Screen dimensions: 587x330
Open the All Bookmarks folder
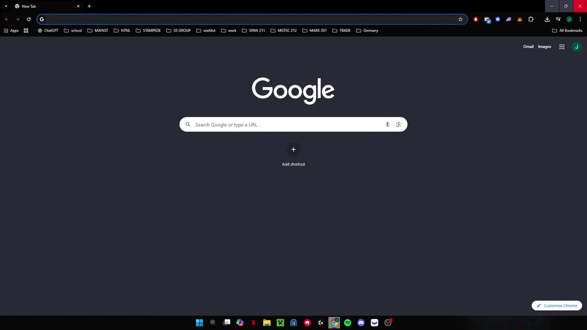[x=567, y=31]
